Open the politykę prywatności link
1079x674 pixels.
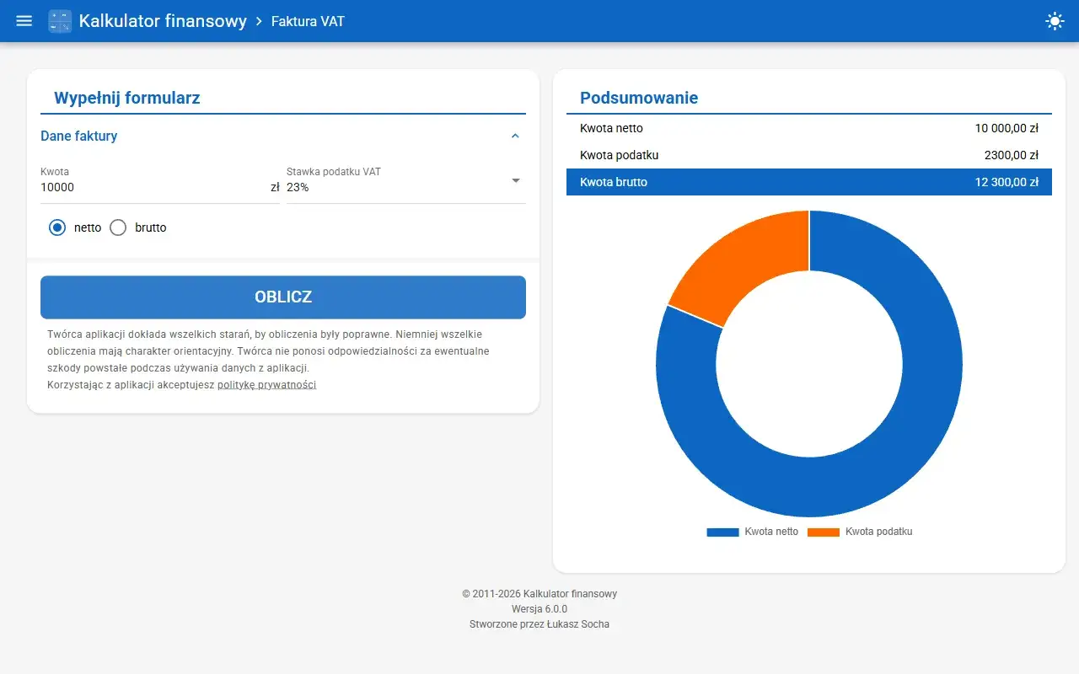tap(266, 385)
